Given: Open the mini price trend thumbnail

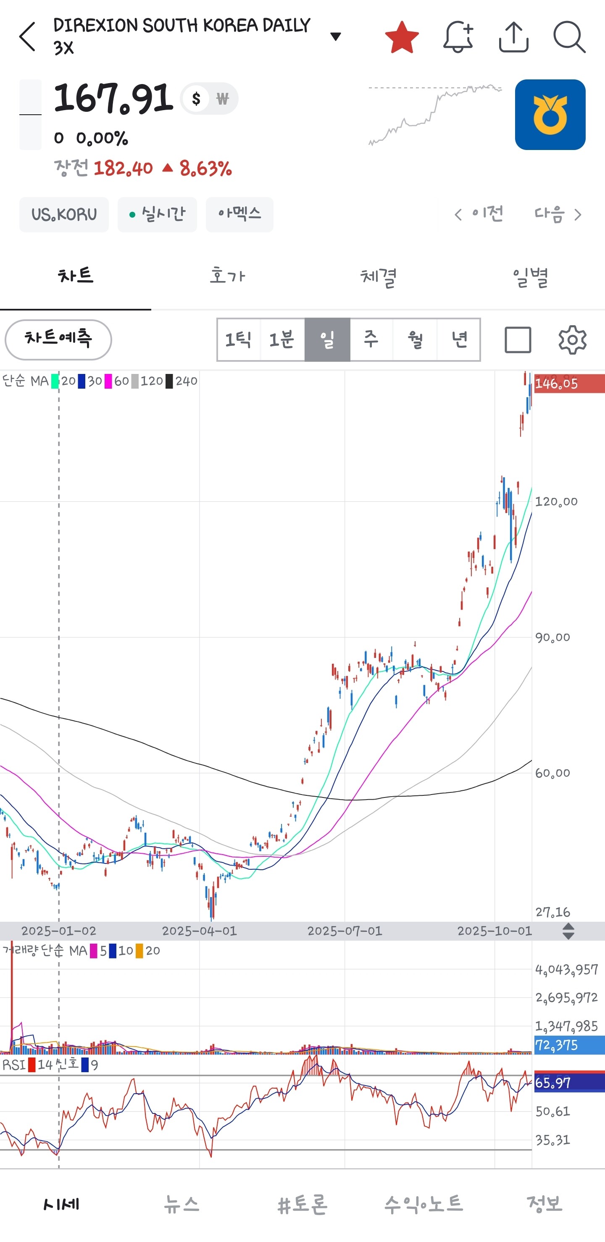Looking at the screenshot, I should tap(435, 114).
